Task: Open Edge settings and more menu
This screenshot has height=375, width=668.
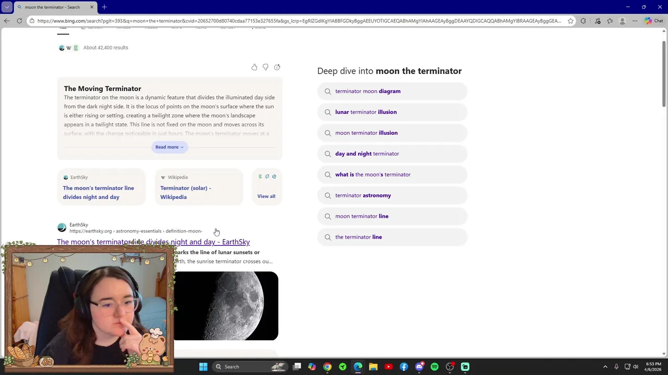Action: (635, 21)
